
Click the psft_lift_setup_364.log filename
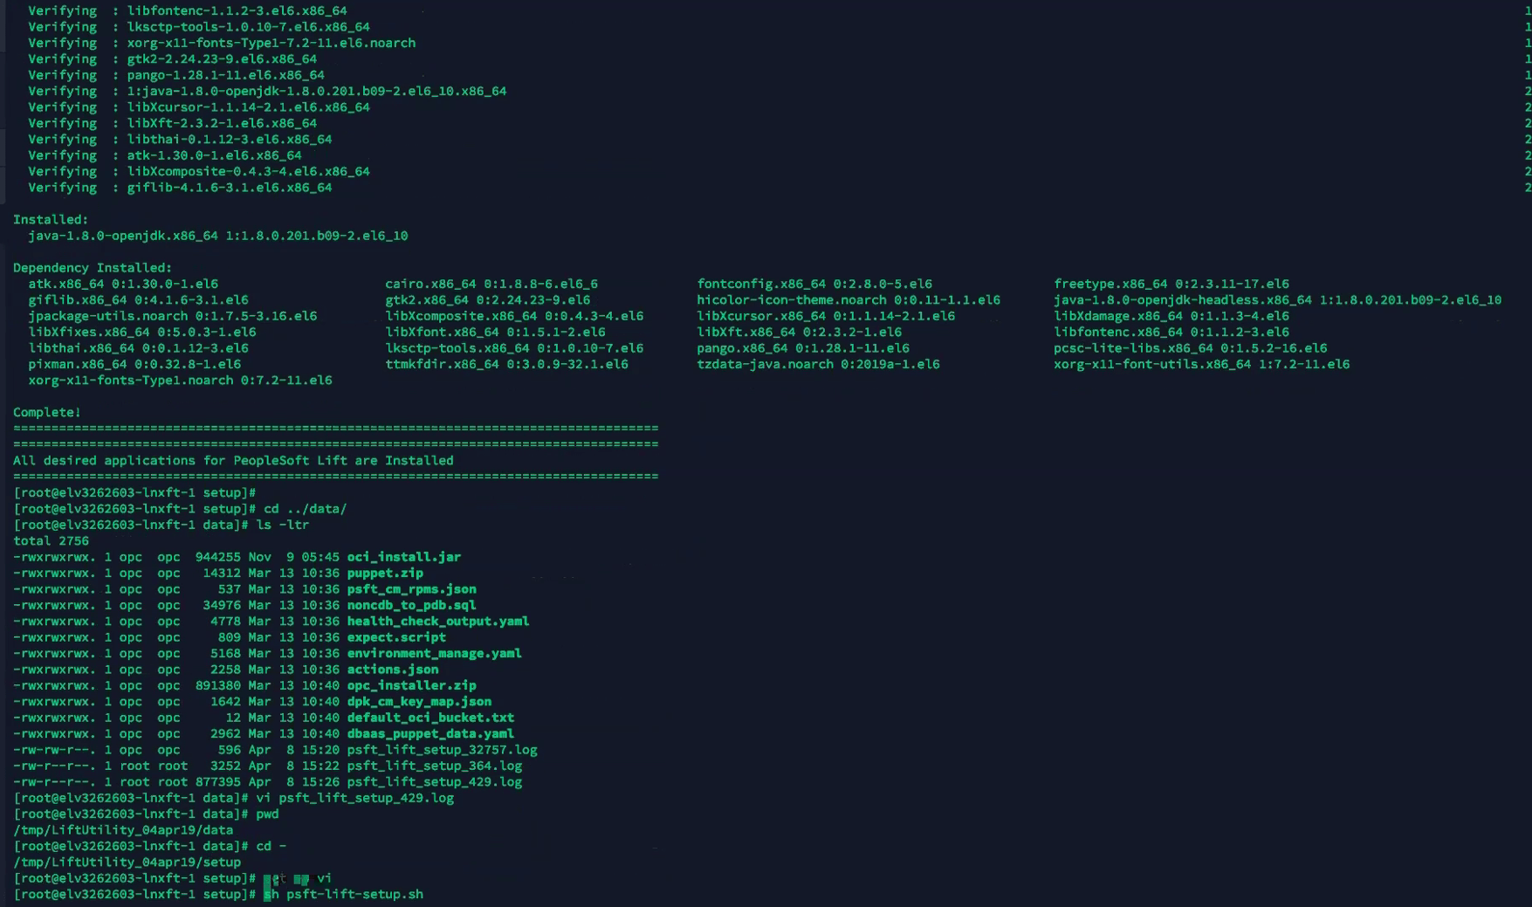434,766
